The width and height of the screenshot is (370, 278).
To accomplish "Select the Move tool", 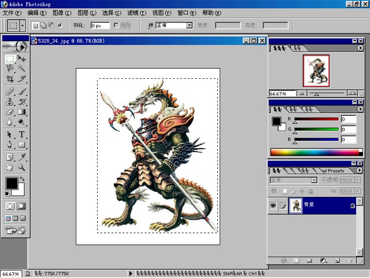I will (22, 58).
